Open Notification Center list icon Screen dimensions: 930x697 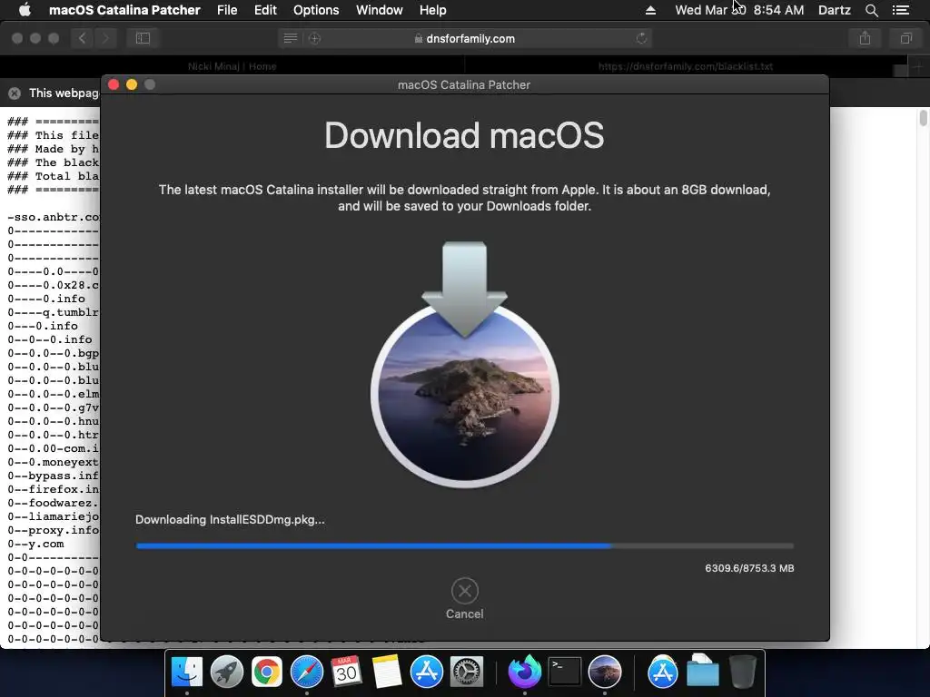(901, 10)
